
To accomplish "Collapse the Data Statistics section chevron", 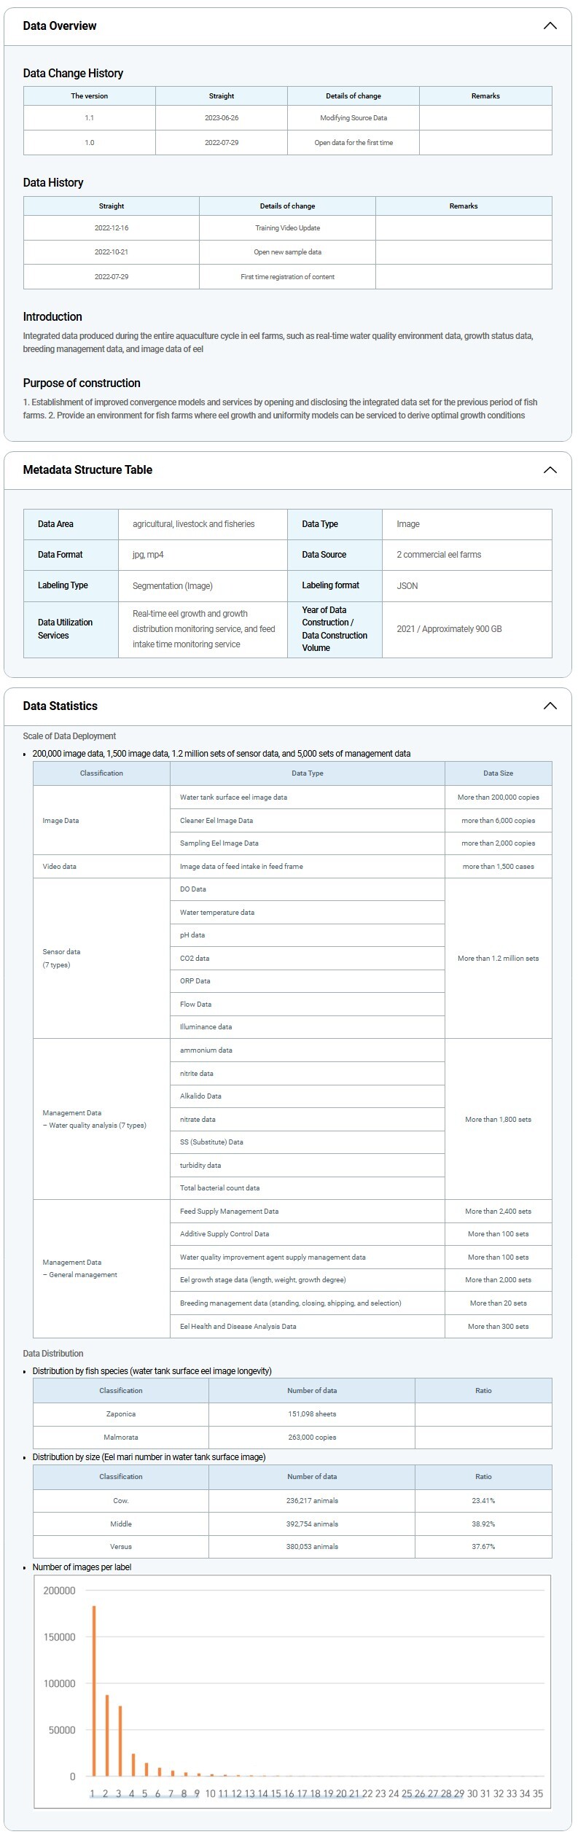I will (550, 706).
